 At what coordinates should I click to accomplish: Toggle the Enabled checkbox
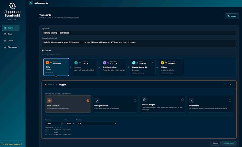[43, 50]
